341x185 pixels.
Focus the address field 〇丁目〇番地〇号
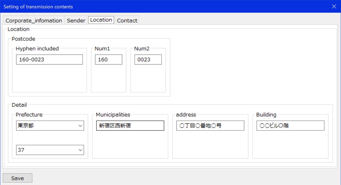pos(210,126)
